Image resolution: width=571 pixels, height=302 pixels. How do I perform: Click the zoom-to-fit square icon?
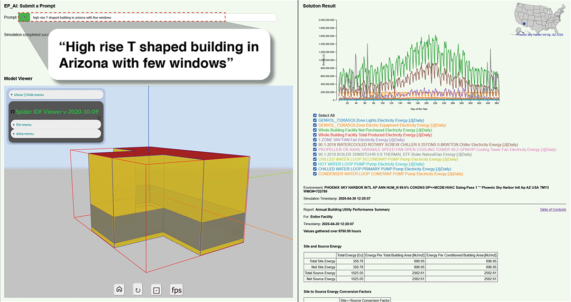pos(156,290)
